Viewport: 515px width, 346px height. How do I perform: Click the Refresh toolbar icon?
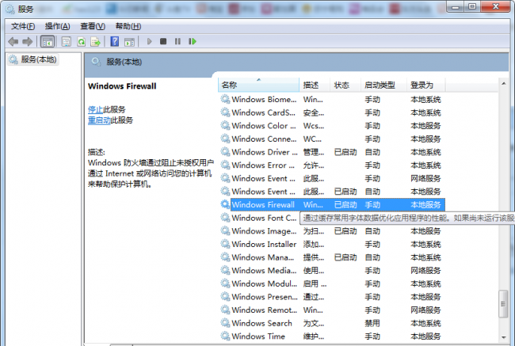click(x=81, y=42)
